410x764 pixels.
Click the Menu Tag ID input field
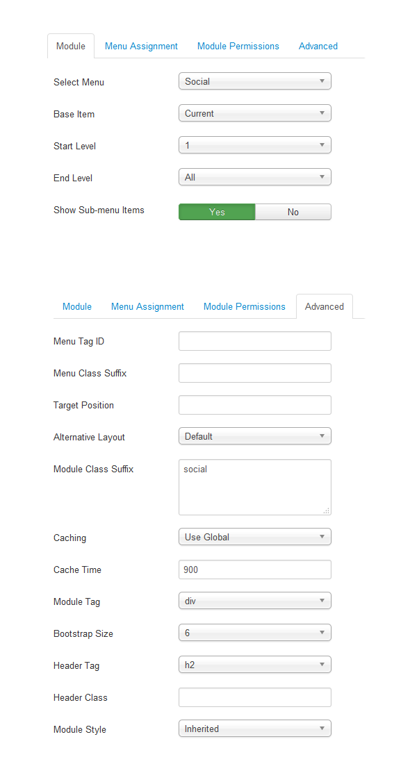click(254, 341)
